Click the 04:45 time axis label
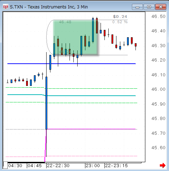The image size is (169, 171). click(35, 166)
